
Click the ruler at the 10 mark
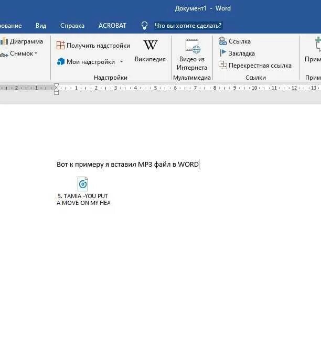click(254, 88)
